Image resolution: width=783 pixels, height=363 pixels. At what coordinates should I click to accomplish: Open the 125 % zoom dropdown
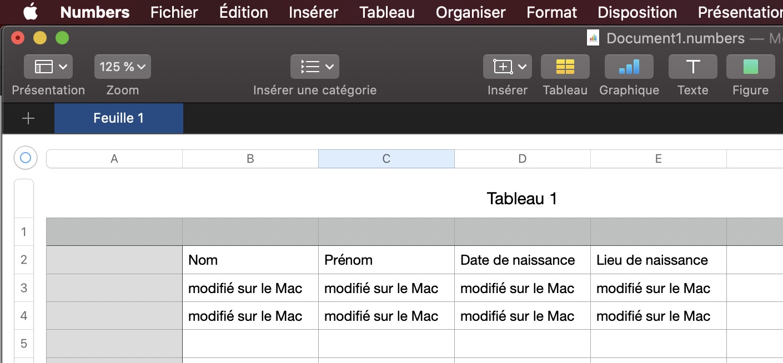122,67
